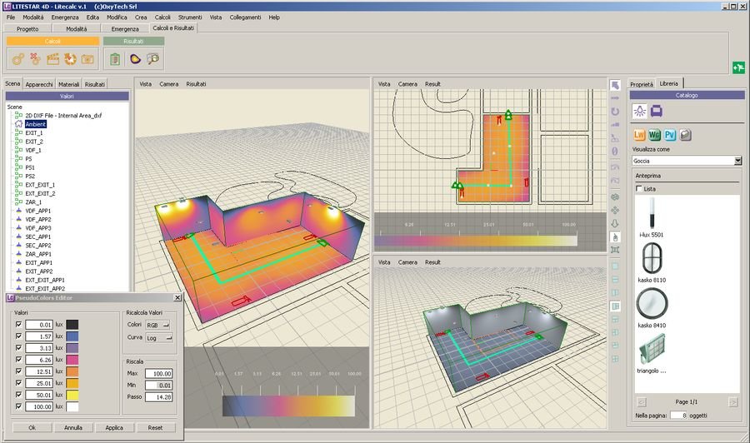The width and height of the screenshot is (750, 443).
Task: Click the start calculation gears icon
Action: coord(18,59)
